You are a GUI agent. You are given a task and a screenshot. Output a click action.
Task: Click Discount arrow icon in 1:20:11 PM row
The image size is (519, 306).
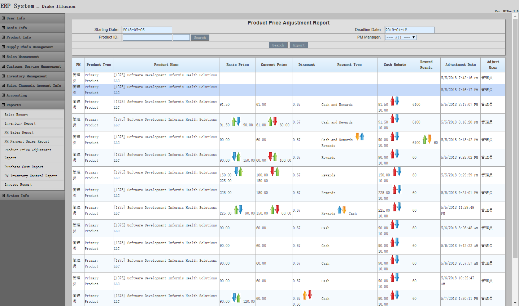click(308, 295)
